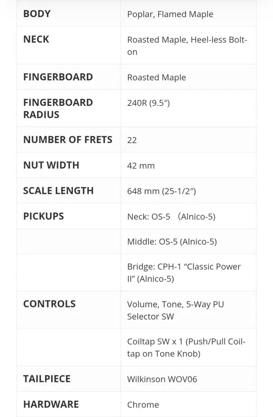Select the 'Coiltap SW x 1' controls text
The height and width of the screenshot is (417, 273).
tap(186, 347)
